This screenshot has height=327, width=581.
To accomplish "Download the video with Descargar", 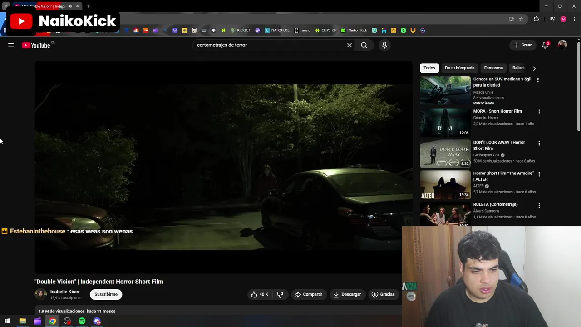I will (x=347, y=294).
